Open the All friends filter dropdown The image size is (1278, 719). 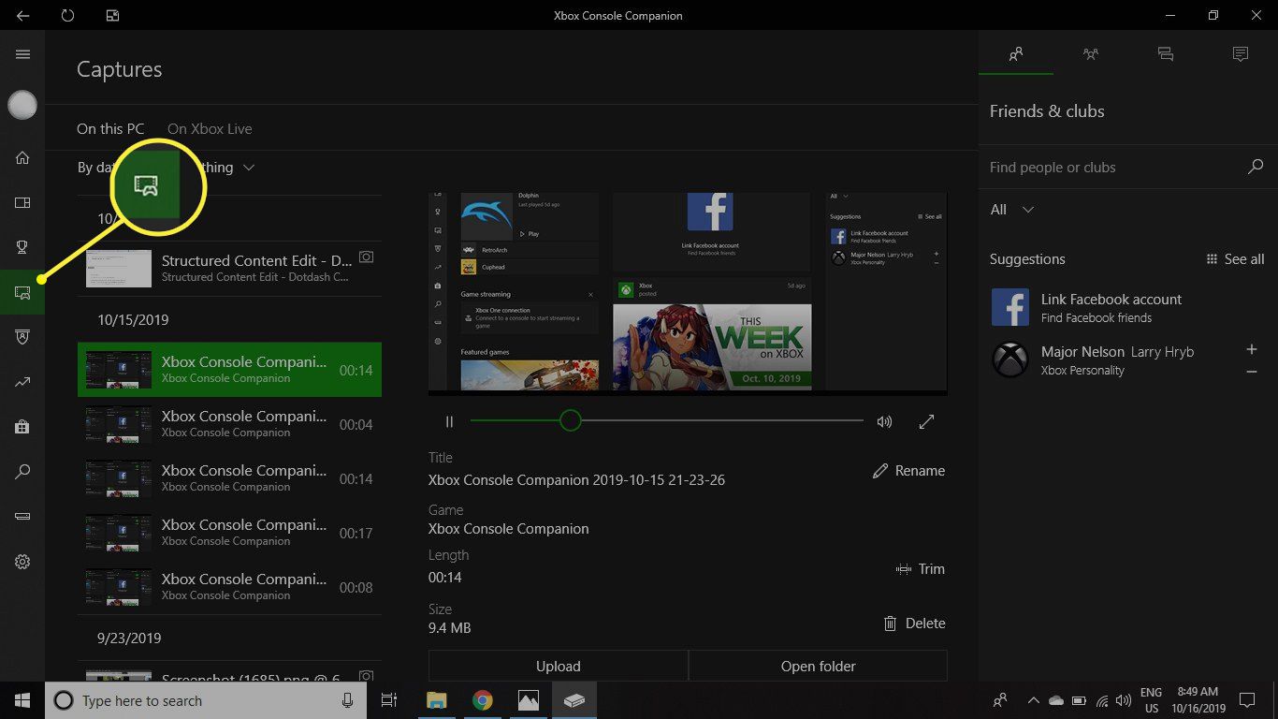click(1012, 210)
